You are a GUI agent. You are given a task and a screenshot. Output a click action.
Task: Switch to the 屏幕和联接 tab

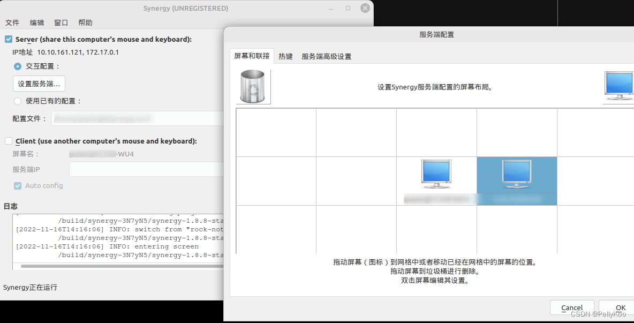252,56
